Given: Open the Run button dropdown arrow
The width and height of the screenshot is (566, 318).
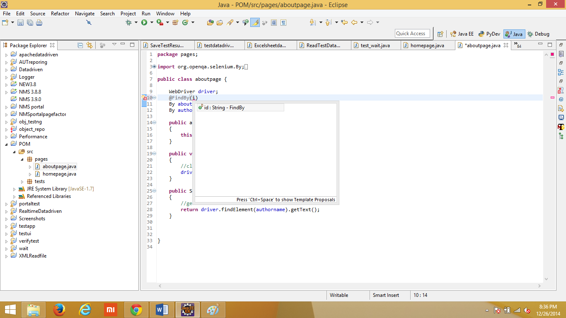Looking at the screenshot, I should [151, 23].
